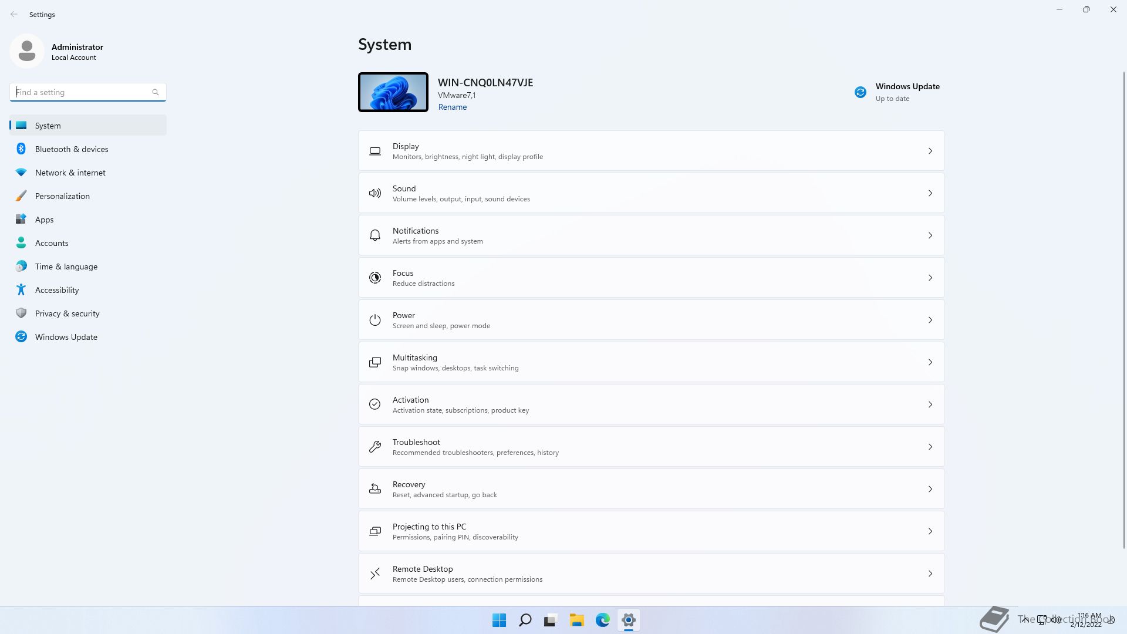Click in the Find a setting field
Screen dimensions: 1127x634
pyautogui.click(x=88, y=92)
